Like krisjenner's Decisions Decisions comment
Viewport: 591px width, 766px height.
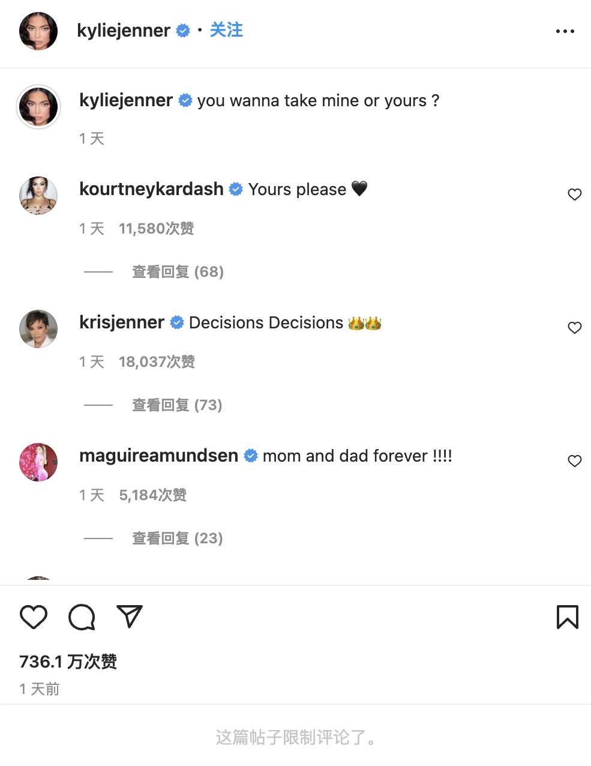point(574,328)
